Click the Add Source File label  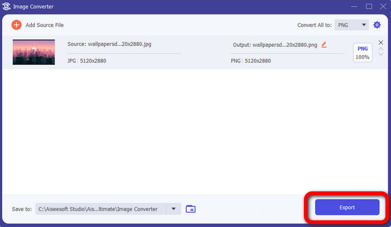pos(45,25)
